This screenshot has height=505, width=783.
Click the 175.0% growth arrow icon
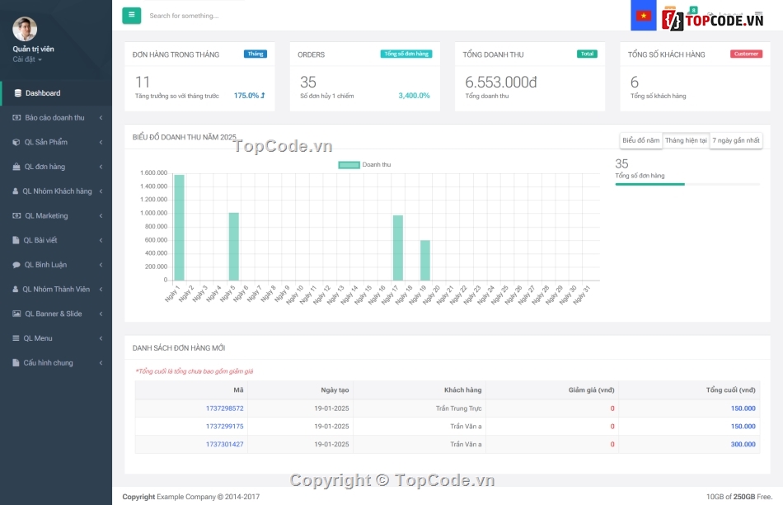(x=263, y=96)
